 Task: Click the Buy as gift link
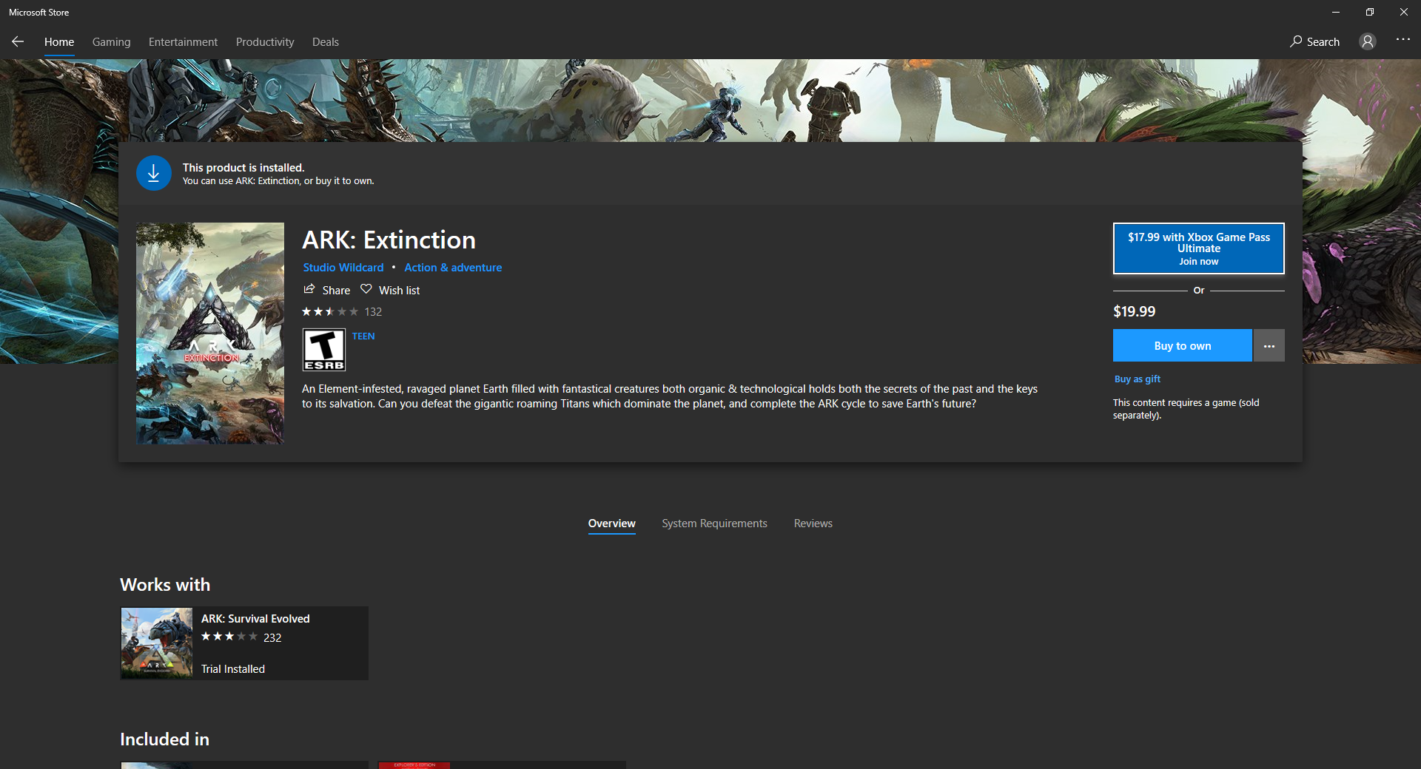[1138, 379]
